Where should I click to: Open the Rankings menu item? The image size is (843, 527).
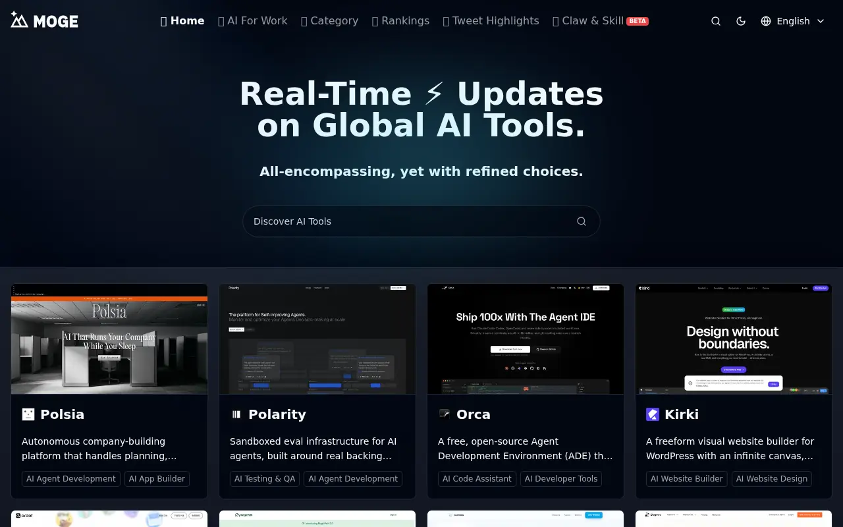[x=401, y=21]
